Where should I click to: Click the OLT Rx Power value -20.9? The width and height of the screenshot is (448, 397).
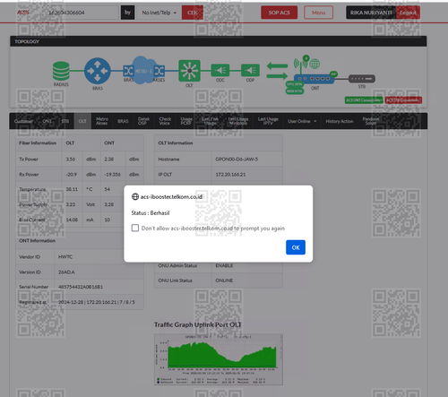click(x=72, y=175)
